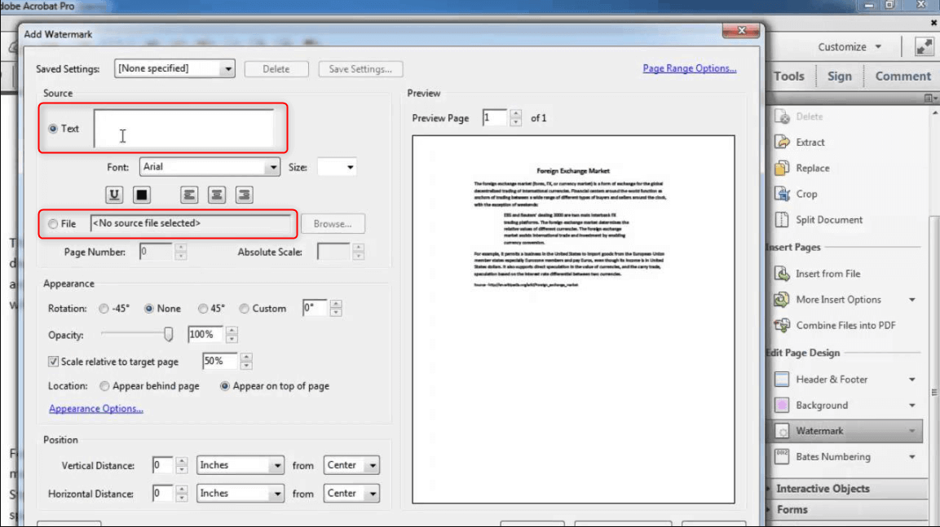Expand the Interactive Objects section
The width and height of the screenshot is (940, 527).
click(x=823, y=489)
